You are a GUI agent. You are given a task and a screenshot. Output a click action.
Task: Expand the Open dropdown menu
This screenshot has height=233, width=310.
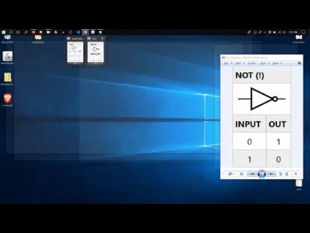(x=277, y=63)
